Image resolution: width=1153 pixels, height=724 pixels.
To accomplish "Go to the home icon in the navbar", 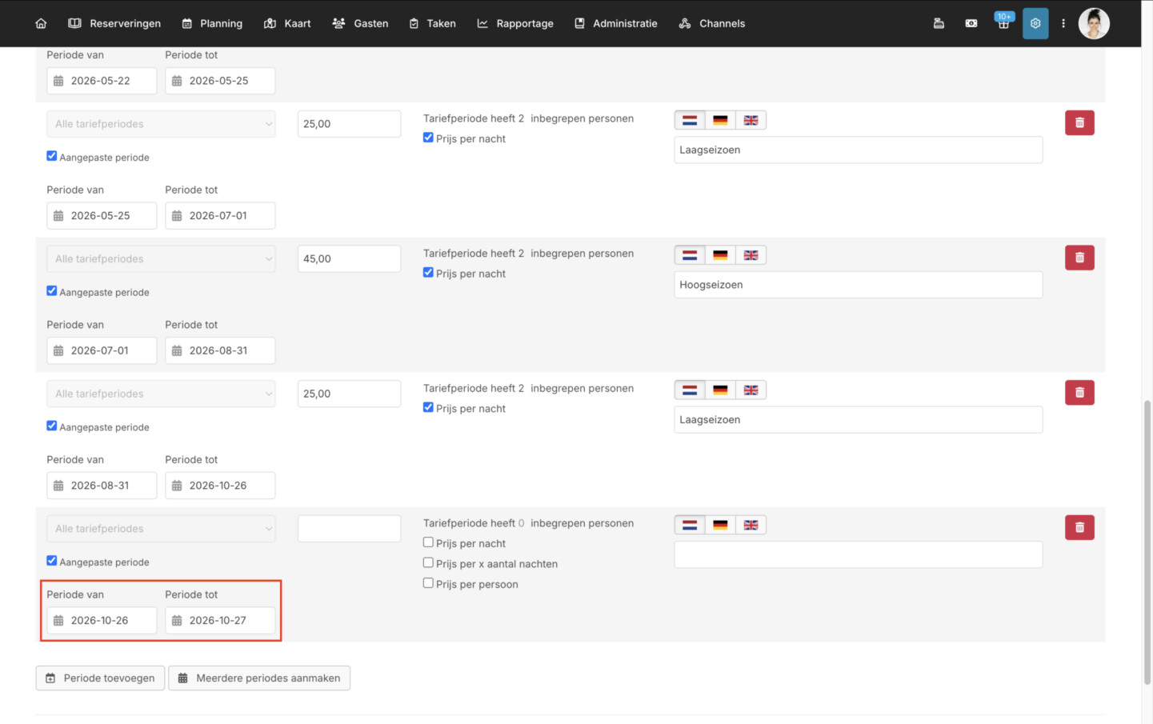I will (x=41, y=23).
